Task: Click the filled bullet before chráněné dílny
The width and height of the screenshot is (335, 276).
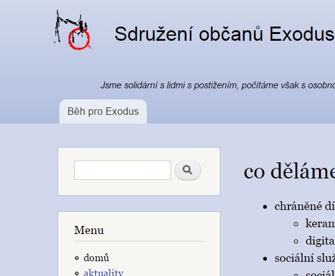Action: coord(265,207)
